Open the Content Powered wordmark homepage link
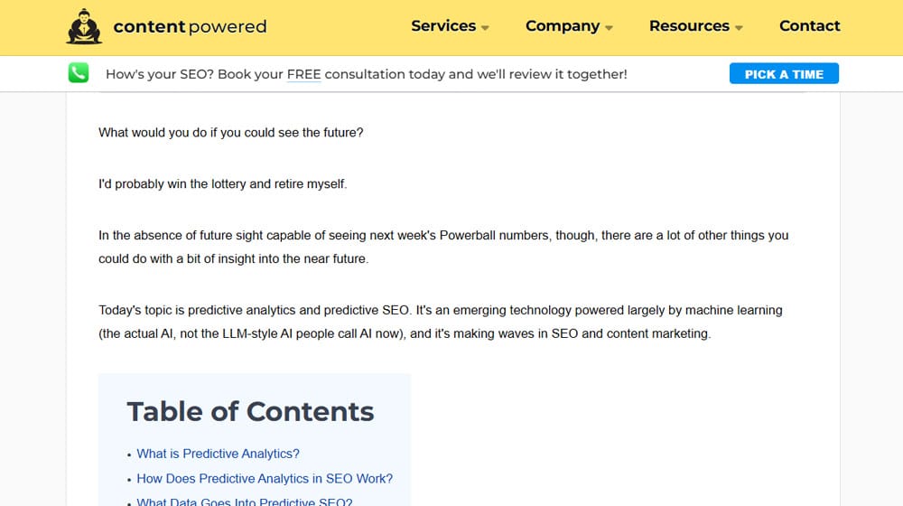The image size is (903, 506). point(190,26)
